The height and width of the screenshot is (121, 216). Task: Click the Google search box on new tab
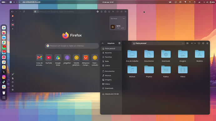(x=72, y=46)
